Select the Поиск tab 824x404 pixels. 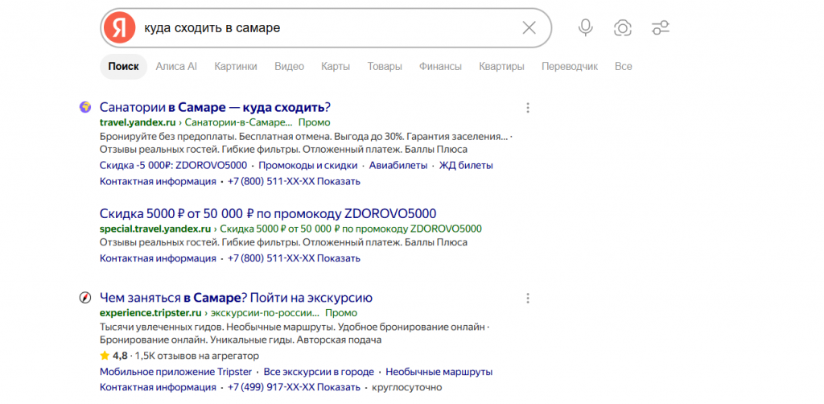(x=123, y=67)
